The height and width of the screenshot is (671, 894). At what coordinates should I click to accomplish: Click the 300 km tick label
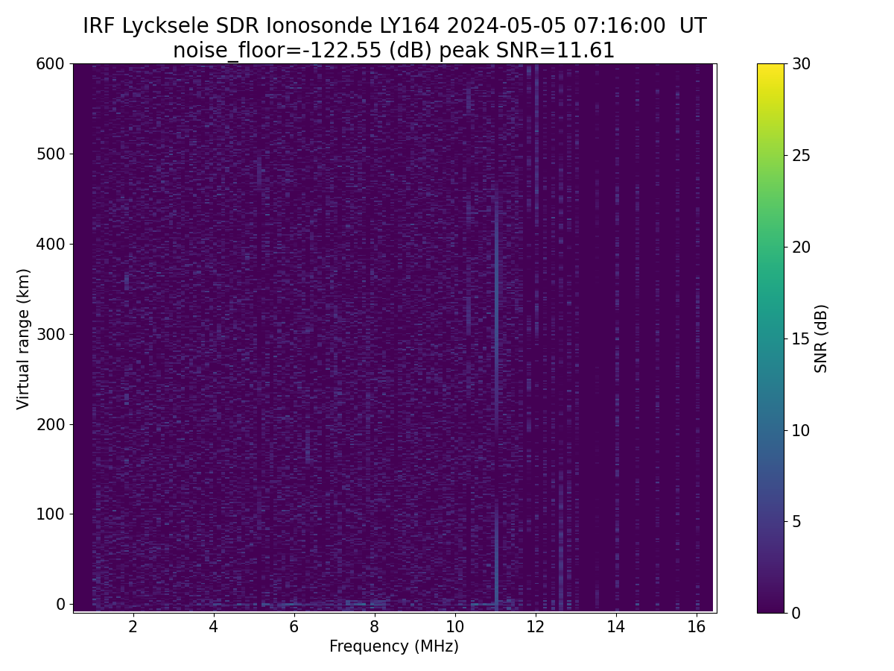pyautogui.click(x=51, y=334)
